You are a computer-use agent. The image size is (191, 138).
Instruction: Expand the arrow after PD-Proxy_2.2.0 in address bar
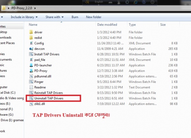(x=35, y=8)
